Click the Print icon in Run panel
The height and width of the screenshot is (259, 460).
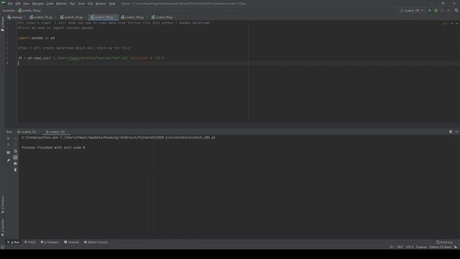(15, 163)
